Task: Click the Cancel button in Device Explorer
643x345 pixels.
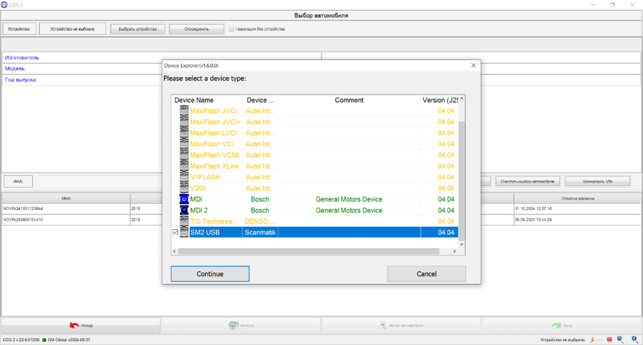Action: click(426, 274)
